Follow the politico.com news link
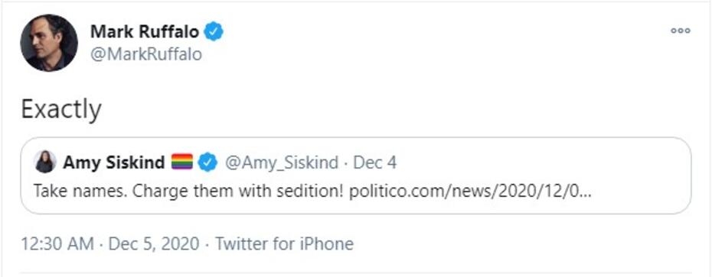Image resolution: width=712 pixels, height=277 pixels. (471, 192)
